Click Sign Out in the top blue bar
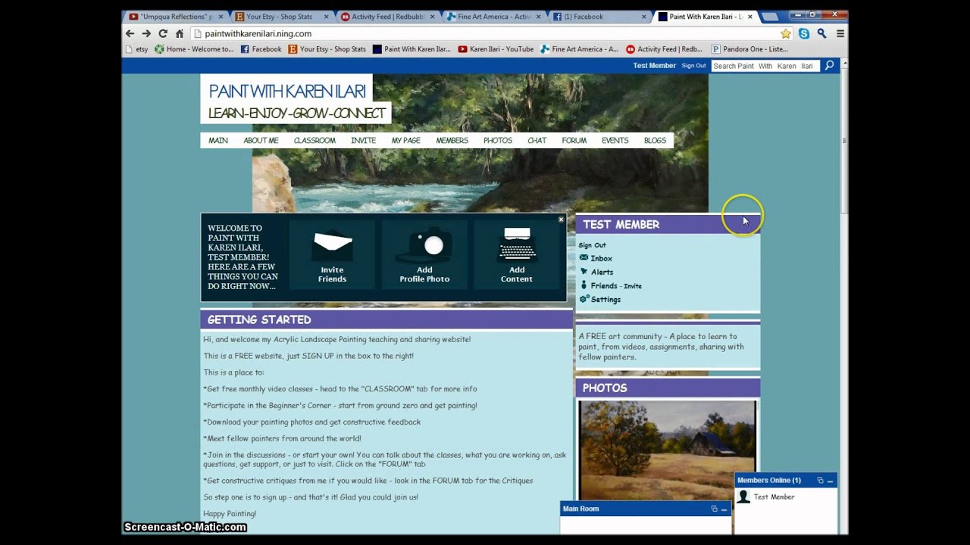 click(693, 66)
